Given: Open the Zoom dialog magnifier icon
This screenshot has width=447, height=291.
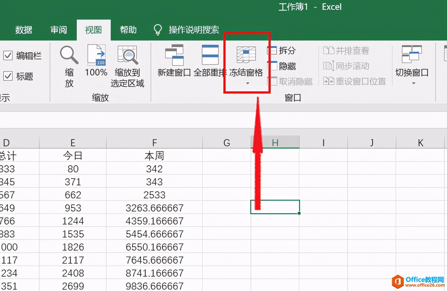Looking at the screenshot, I should point(69,55).
